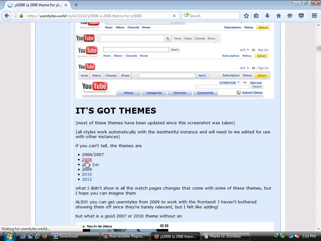Save page to Pocket icon
The image size is (321, 241).
(301, 16)
